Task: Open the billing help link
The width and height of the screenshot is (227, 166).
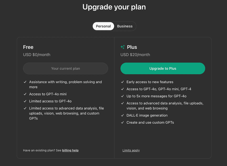Action: tap(70, 150)
